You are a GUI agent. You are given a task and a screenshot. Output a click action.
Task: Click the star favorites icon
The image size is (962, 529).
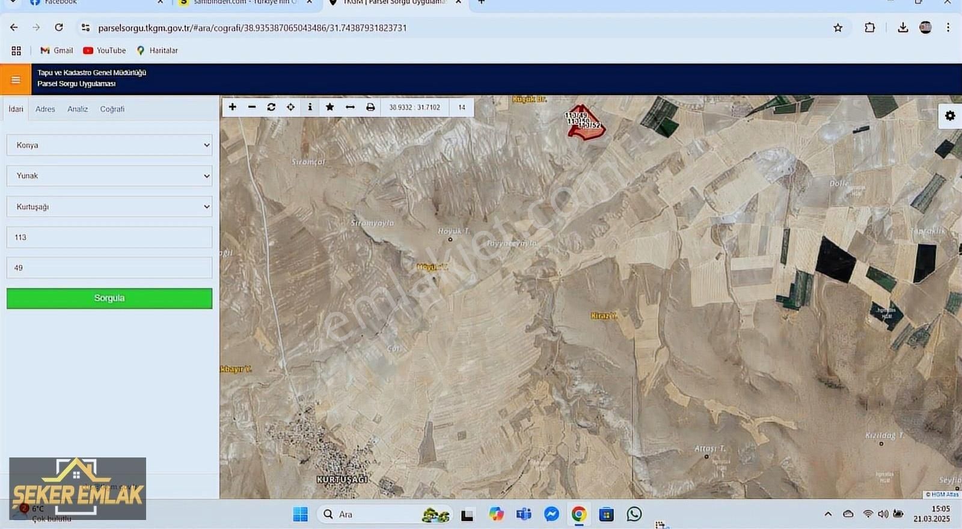coord(329,107)
